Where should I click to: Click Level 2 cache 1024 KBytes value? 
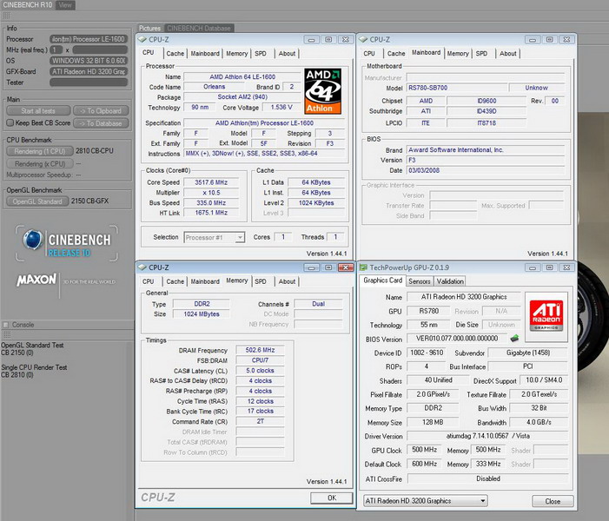(316, 202)
